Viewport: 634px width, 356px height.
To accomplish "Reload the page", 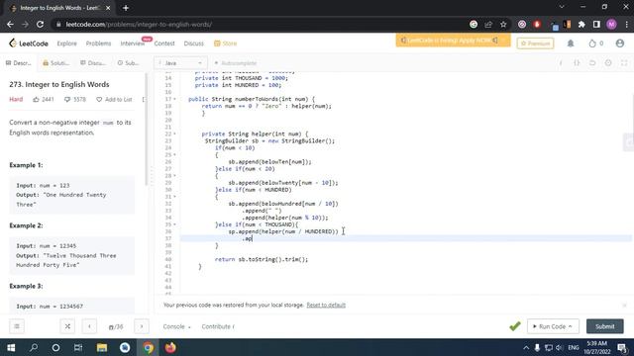I will point(40,24).
